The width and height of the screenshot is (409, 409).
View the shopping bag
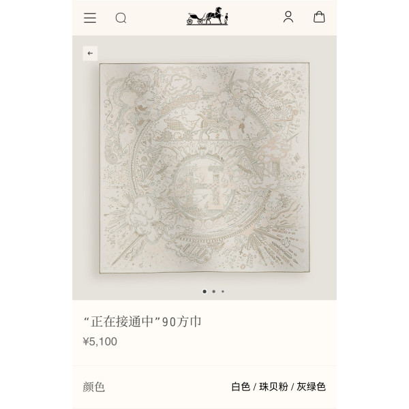pos(319,17)
